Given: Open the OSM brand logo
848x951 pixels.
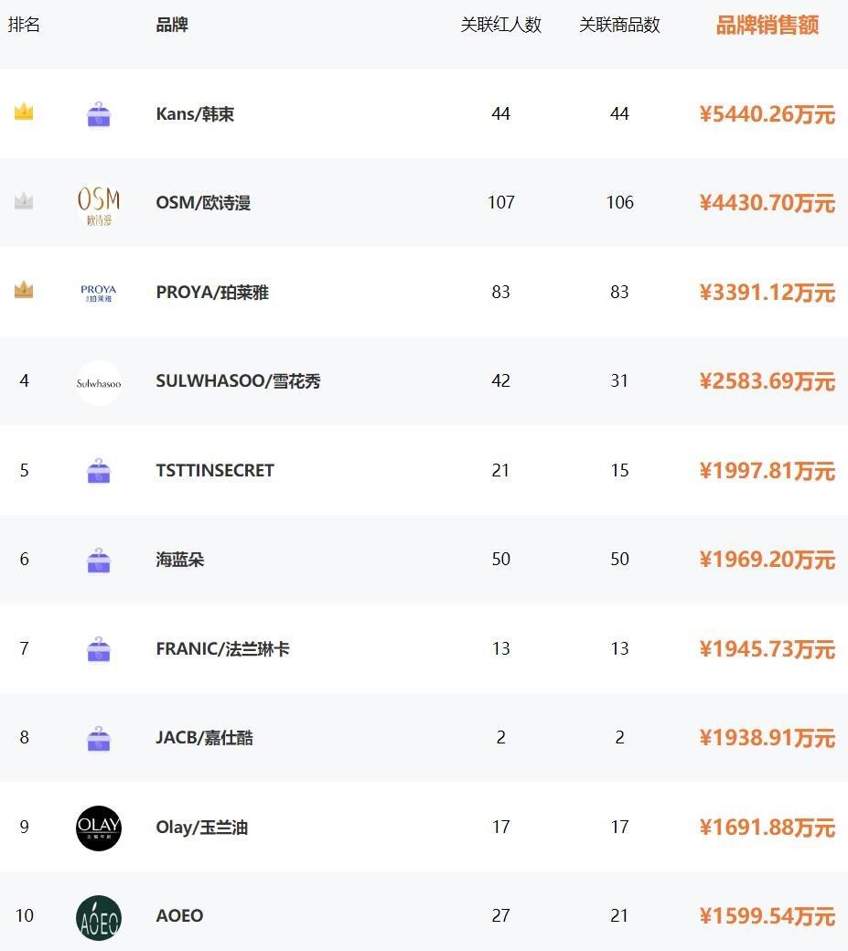Looking at the screenshot, I should [98, 204].
